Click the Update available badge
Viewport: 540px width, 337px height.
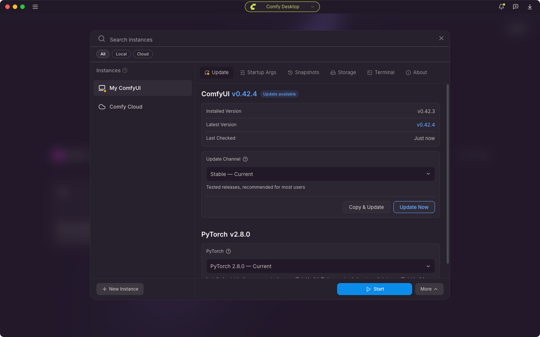click(279, 94)
